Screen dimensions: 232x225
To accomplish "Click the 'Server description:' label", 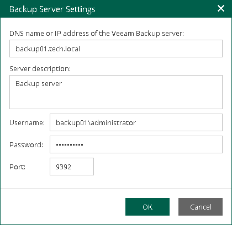I will point(40,69).
